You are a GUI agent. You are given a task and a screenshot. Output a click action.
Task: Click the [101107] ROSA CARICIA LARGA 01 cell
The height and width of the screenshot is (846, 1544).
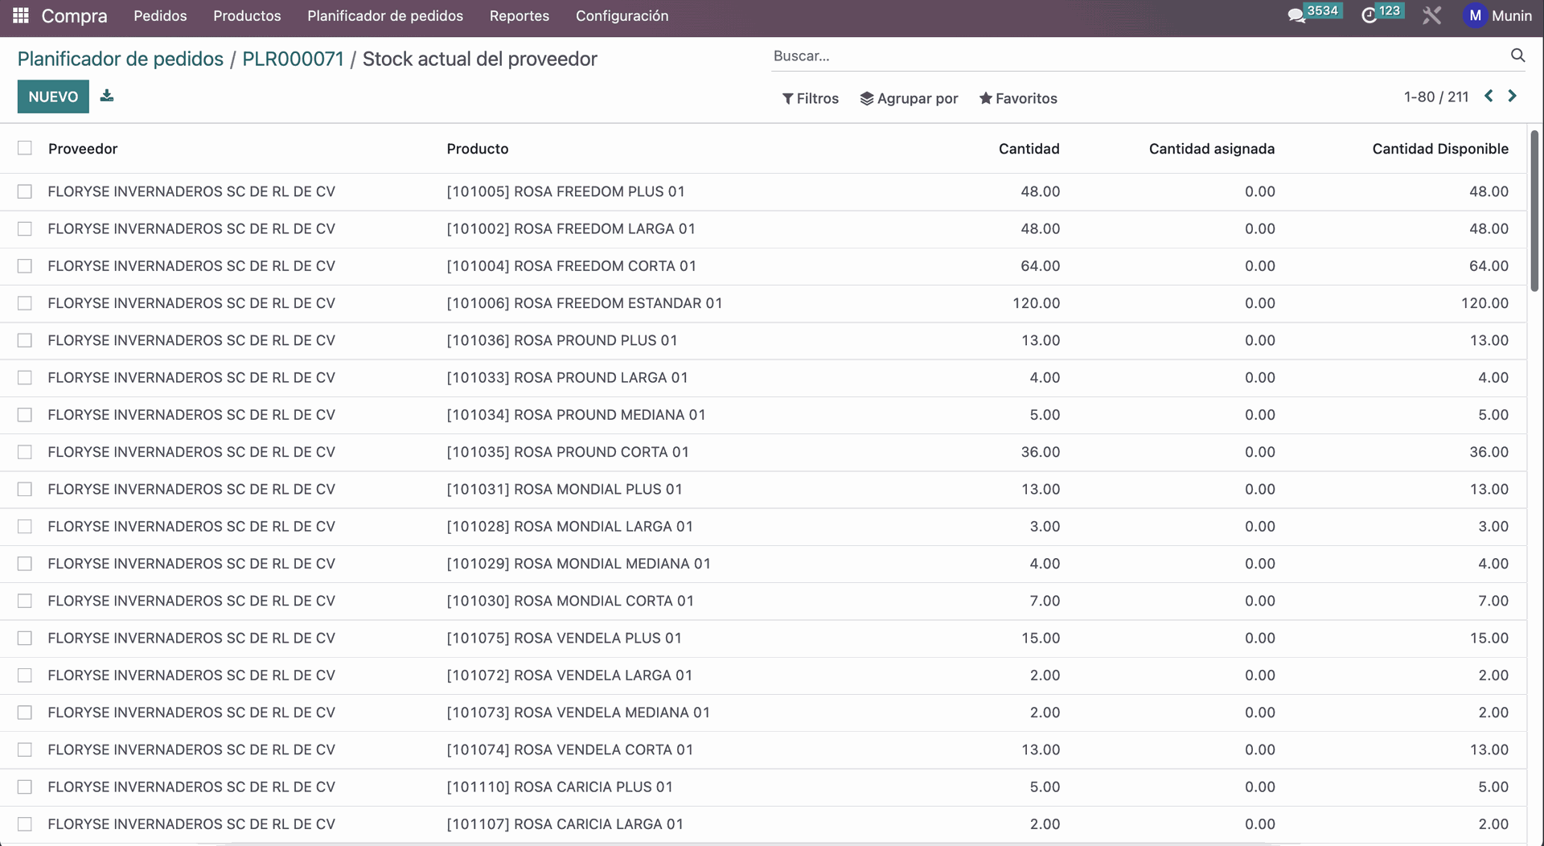click(565, 824)
